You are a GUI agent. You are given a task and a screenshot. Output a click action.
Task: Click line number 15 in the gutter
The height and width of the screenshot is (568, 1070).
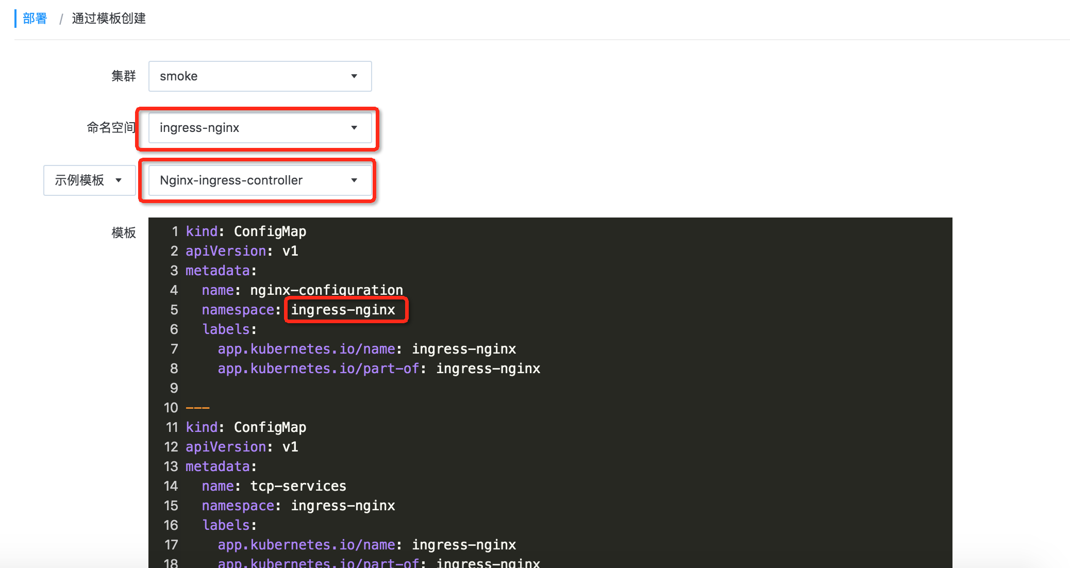(171, 506)
